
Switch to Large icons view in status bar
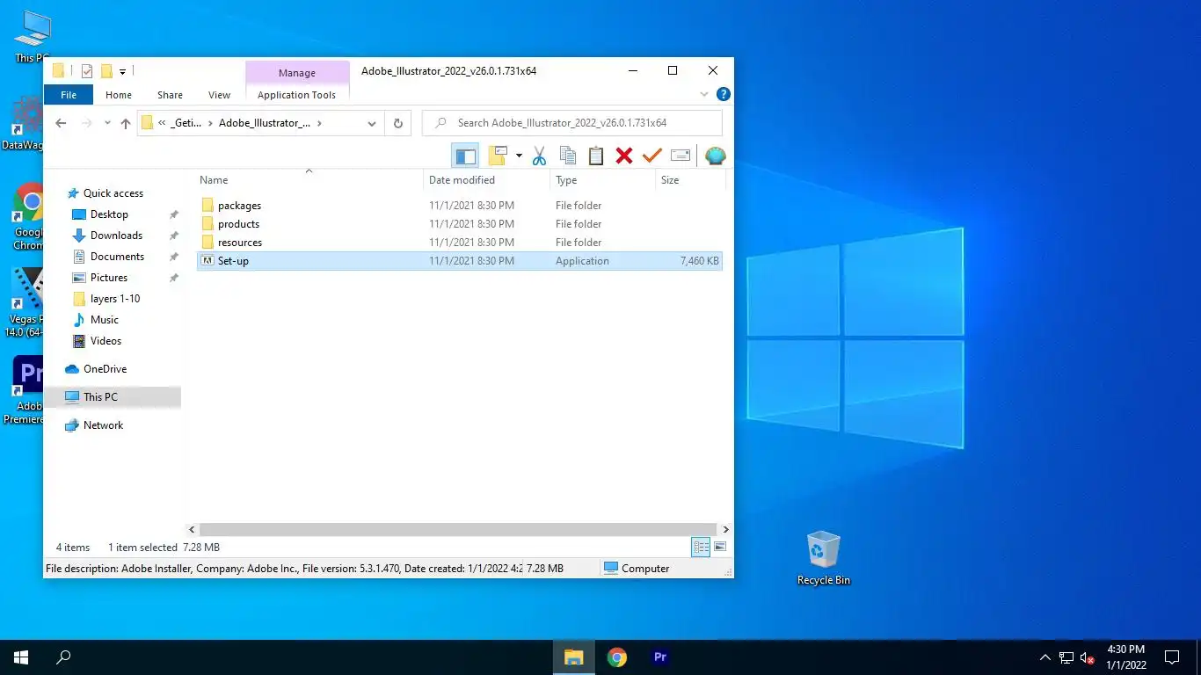(x=720, y=547)
